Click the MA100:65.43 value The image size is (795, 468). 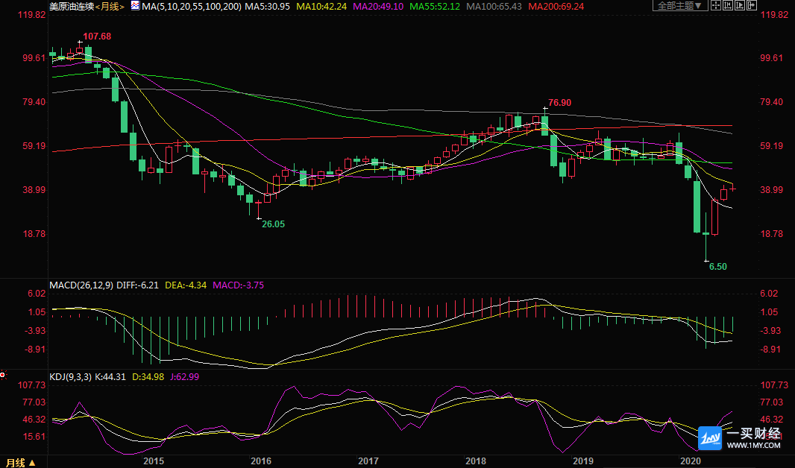tap(494, 7)
